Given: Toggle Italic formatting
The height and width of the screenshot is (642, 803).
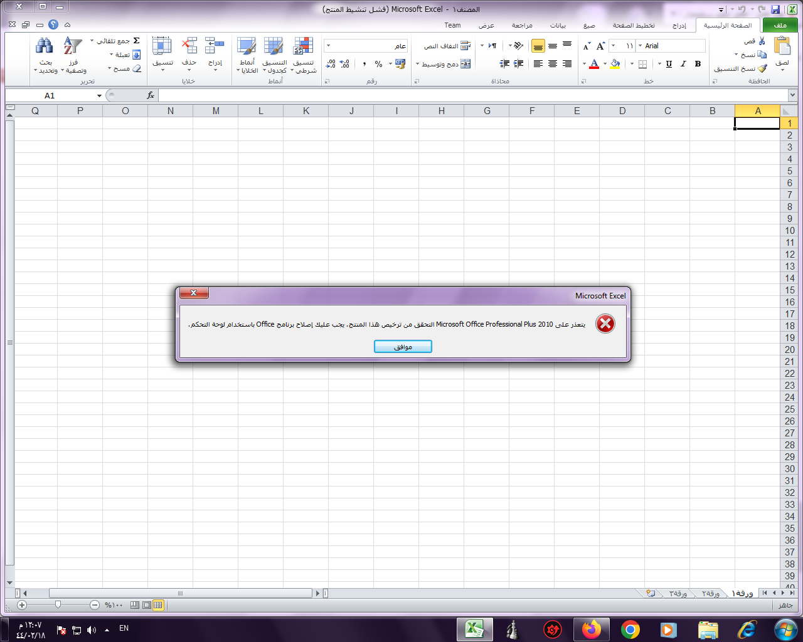Looking at the screenshot, I should (683, 64).
